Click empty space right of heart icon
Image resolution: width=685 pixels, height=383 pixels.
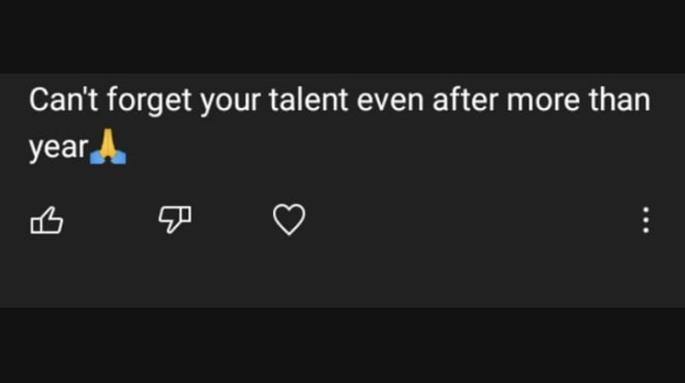coord(469,220)
